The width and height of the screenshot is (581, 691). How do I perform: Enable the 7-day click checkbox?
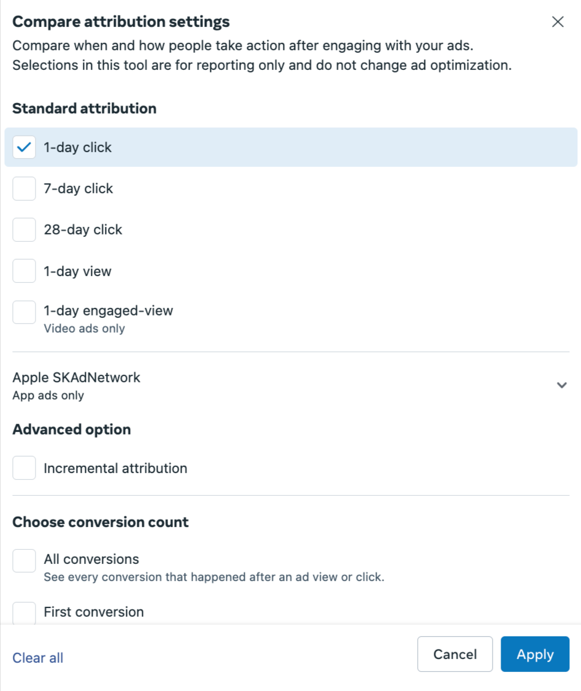(x=24, y=188)
